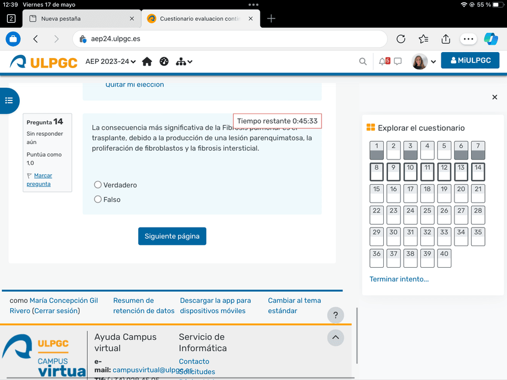This screenshot has height=380, width=507.
Task: Click the blue briefcase profile icon
Action: click(13, 39)
